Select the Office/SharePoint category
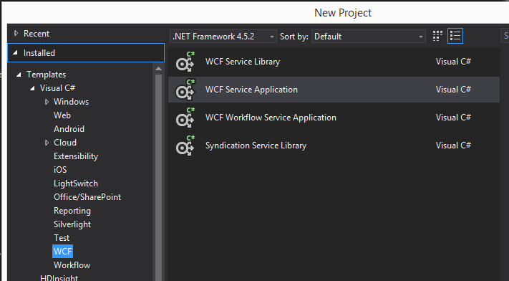 click(87, 197)
